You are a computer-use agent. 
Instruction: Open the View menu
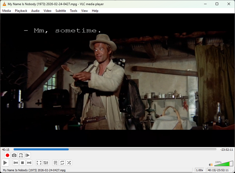click(84, 11)
